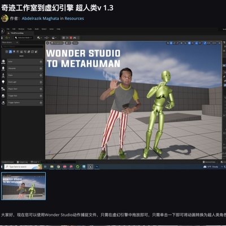This screenshot has height=226, width=226.
Task: Open the viewport options hamburger menu
Action: tap(47, 43)
